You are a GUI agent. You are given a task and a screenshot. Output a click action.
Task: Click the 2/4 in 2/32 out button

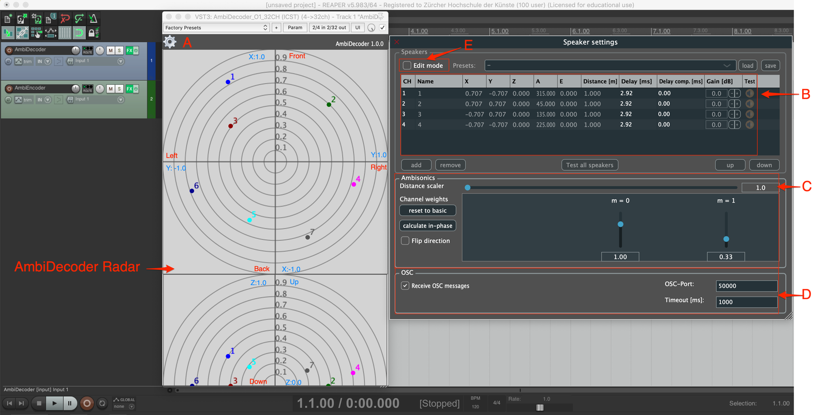coord(329,28)
